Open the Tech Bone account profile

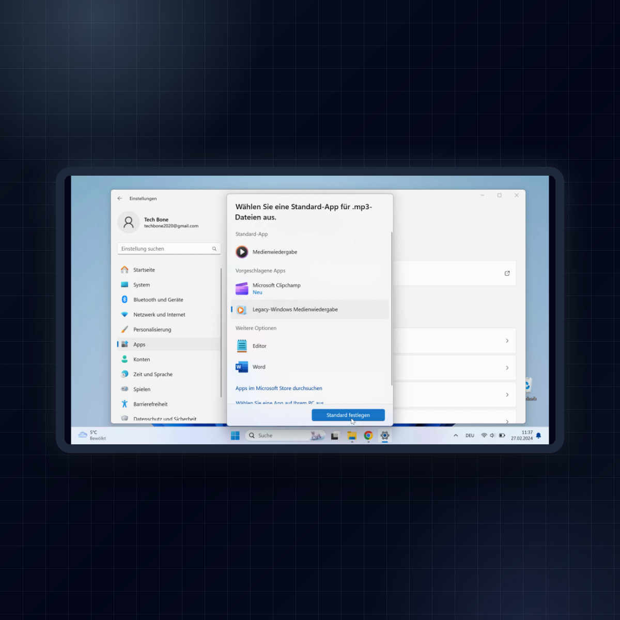(159, 223)
